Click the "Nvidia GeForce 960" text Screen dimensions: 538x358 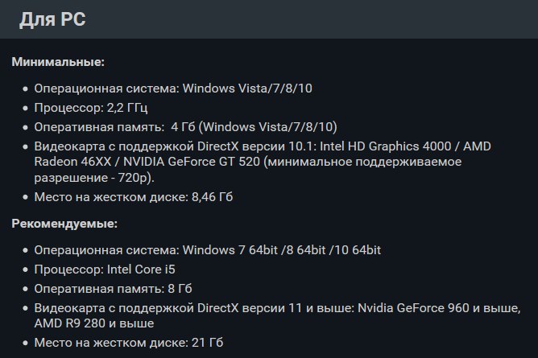tap(413, 308)
